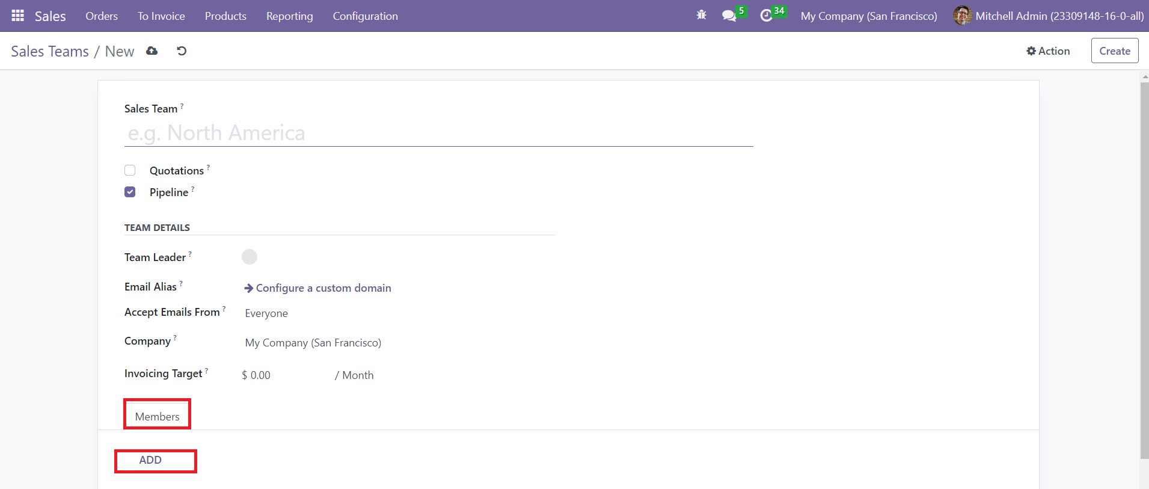The width and height of the screenshot is (1149, 489).
Task: Click Configure a custom domain link
Action: [323, 288]
